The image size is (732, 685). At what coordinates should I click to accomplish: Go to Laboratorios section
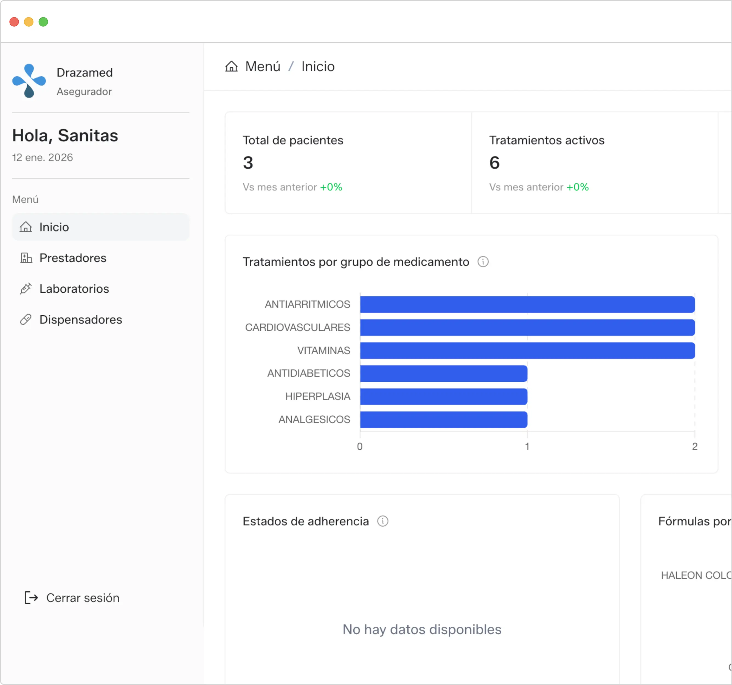74,289
